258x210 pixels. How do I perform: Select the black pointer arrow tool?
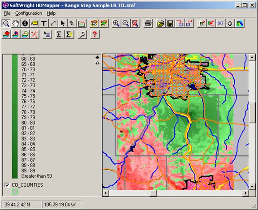[x=63, y=23]
